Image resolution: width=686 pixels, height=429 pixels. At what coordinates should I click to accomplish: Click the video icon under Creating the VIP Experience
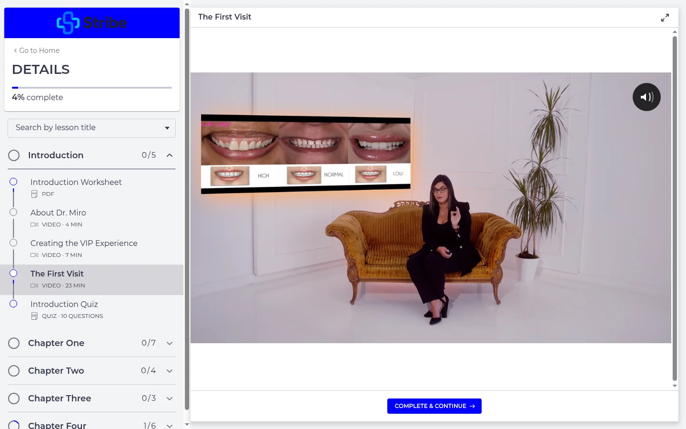click(x=34, y=255)
